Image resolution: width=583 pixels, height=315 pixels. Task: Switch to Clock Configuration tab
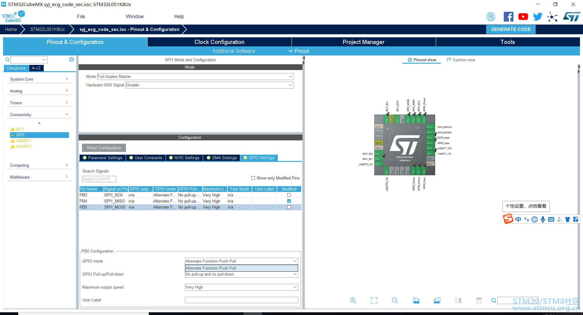[219, 42]
